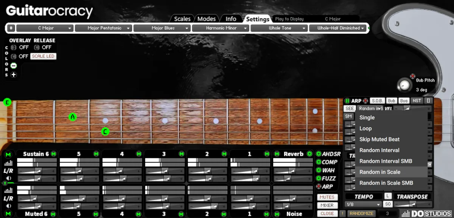Open the Whole Tone dropdown

(279, 28)
